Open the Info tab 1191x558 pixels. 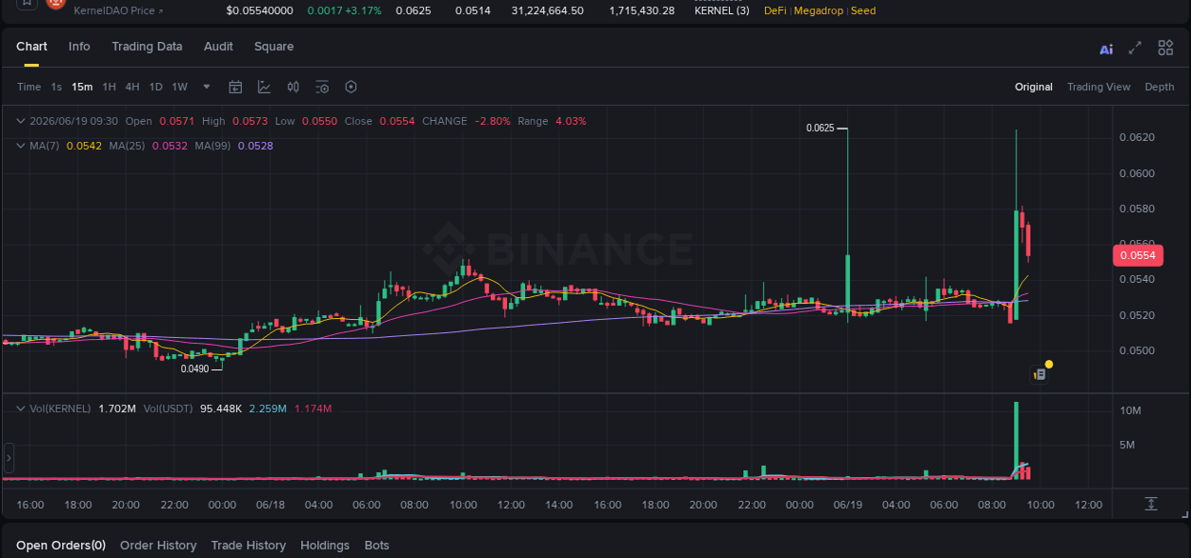[x=79, y=47]
